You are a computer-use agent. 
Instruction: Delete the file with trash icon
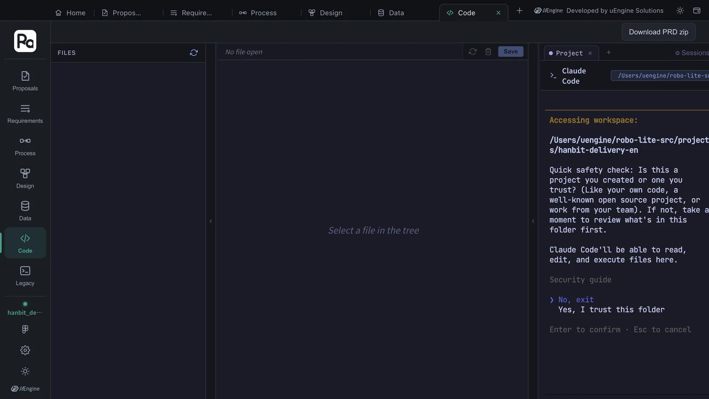tap(488, 51)
